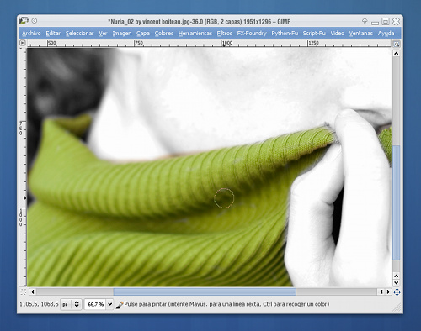Toggle zoom image when window resizes
The width and height of the screenshot is (421, 331).
397,44
